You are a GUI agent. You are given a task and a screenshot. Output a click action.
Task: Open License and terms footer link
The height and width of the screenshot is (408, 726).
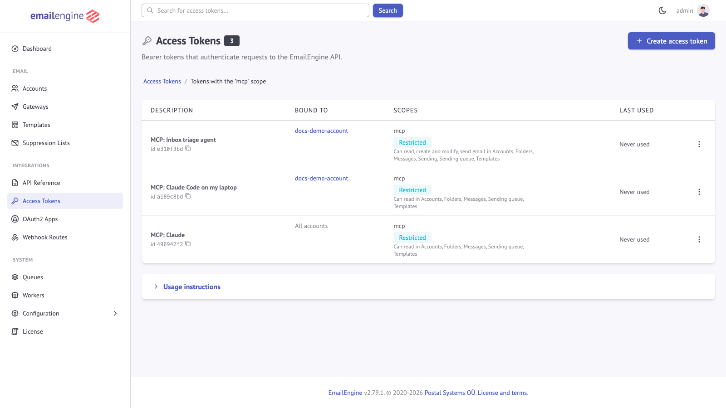(x=502, y=393)
